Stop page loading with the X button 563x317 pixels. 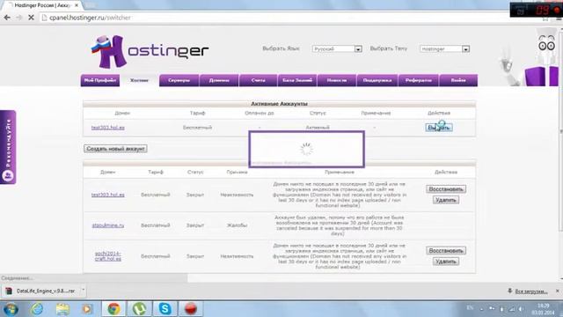(32, 18)
